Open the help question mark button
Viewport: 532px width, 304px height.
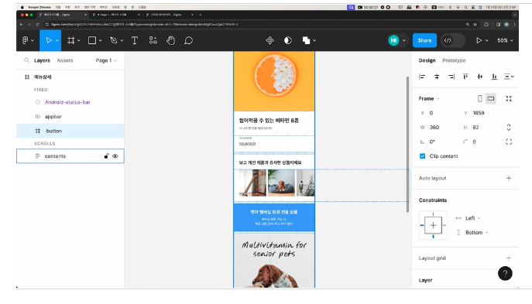(x=505, y=273)
